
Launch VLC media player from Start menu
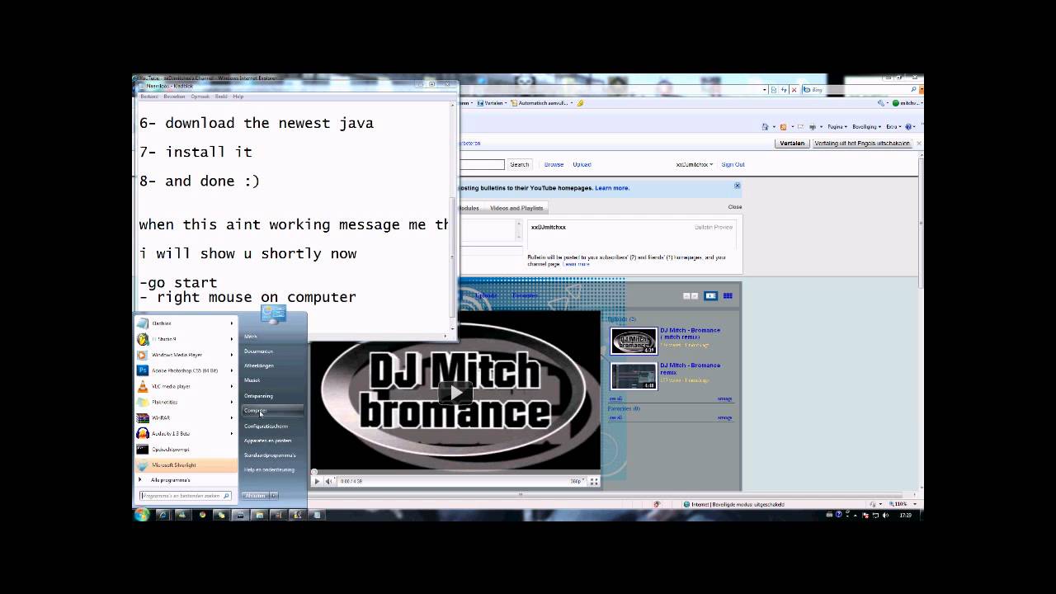(186, 386)
